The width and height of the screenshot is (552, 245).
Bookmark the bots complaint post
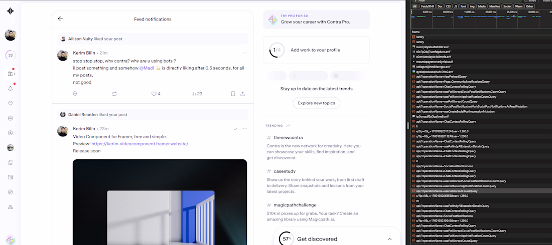tap(233, 94)
